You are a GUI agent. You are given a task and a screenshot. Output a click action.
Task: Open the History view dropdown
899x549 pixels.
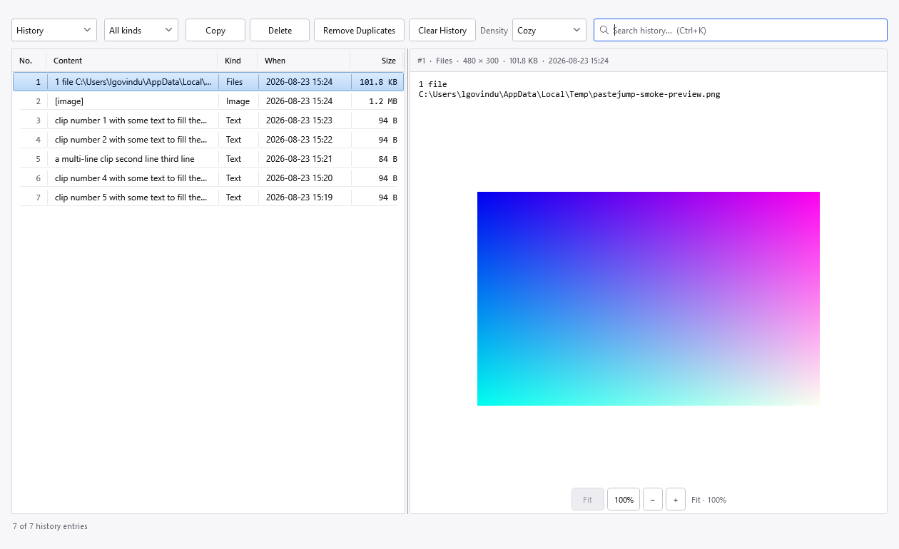tap(54, 30)
